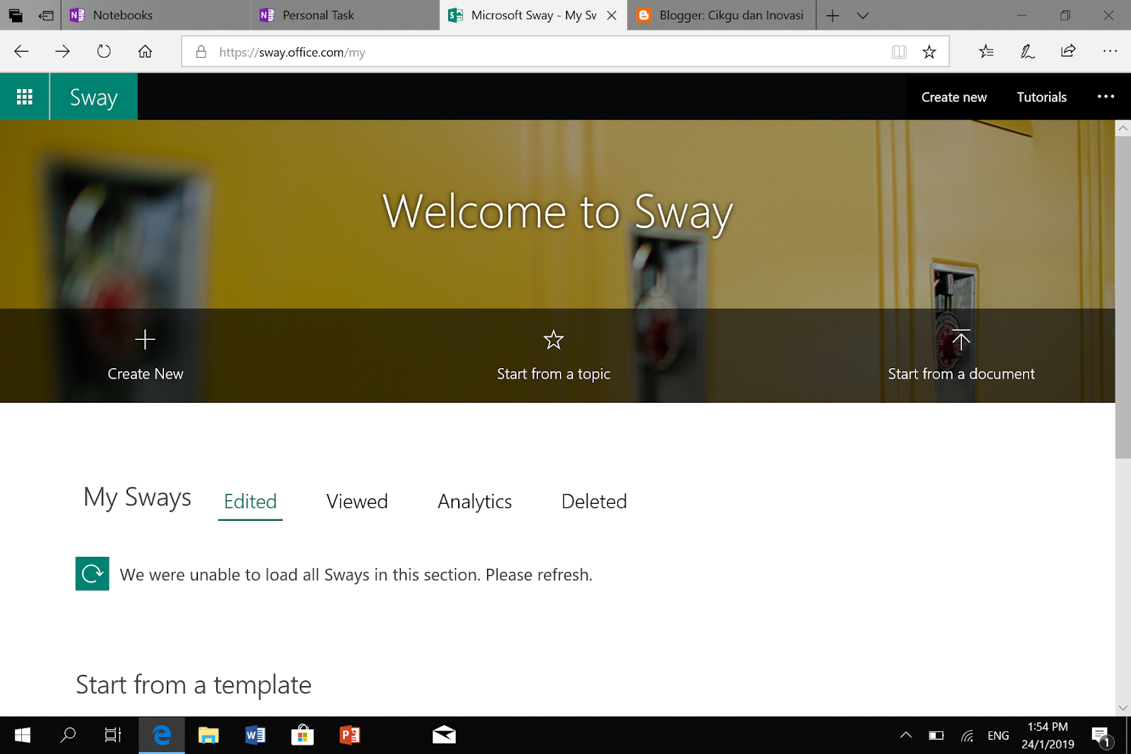Click the scrollbar up arrow
Screen dimensions: 1131x754
[x=1123, y=128]
